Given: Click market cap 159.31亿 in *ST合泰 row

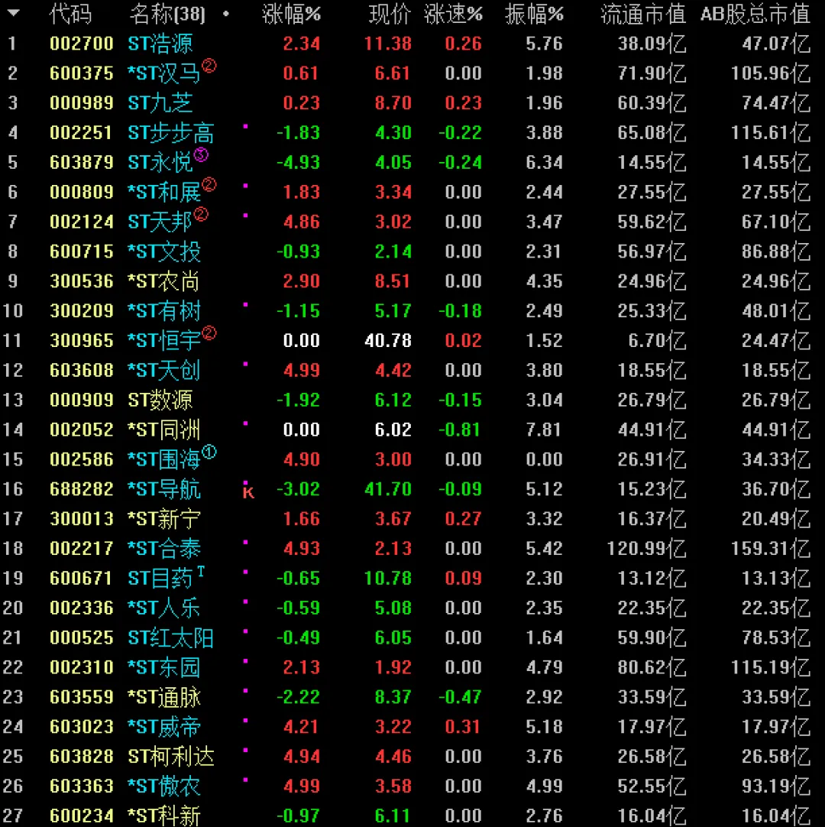Looking at the screenshot, I should (x=770, y=549).
